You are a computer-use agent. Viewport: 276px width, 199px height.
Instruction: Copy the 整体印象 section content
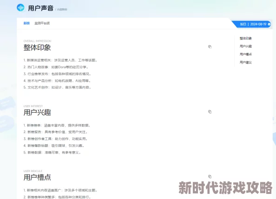210,46
